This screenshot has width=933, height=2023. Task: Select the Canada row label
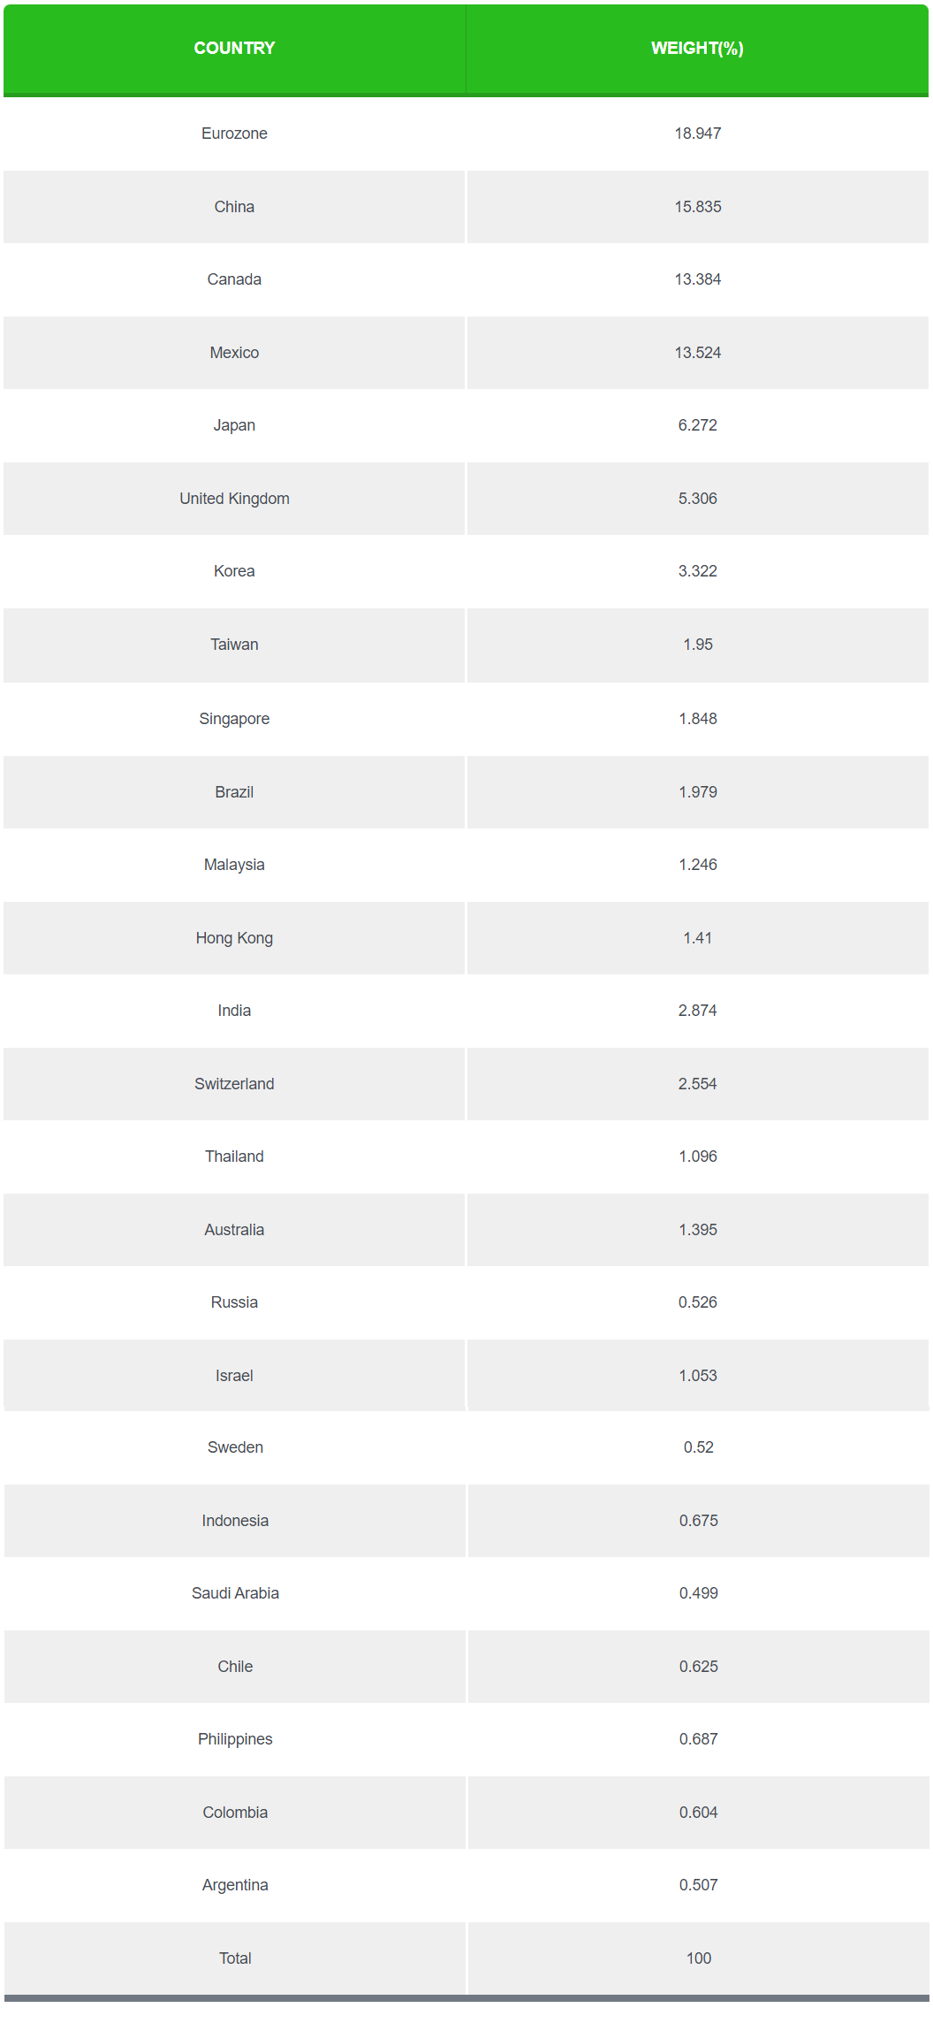point(234,279)
